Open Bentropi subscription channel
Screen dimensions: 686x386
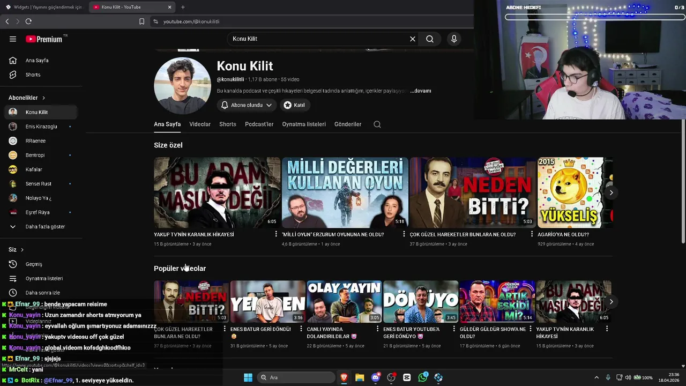pyautogui.click(x=41, y=155)
